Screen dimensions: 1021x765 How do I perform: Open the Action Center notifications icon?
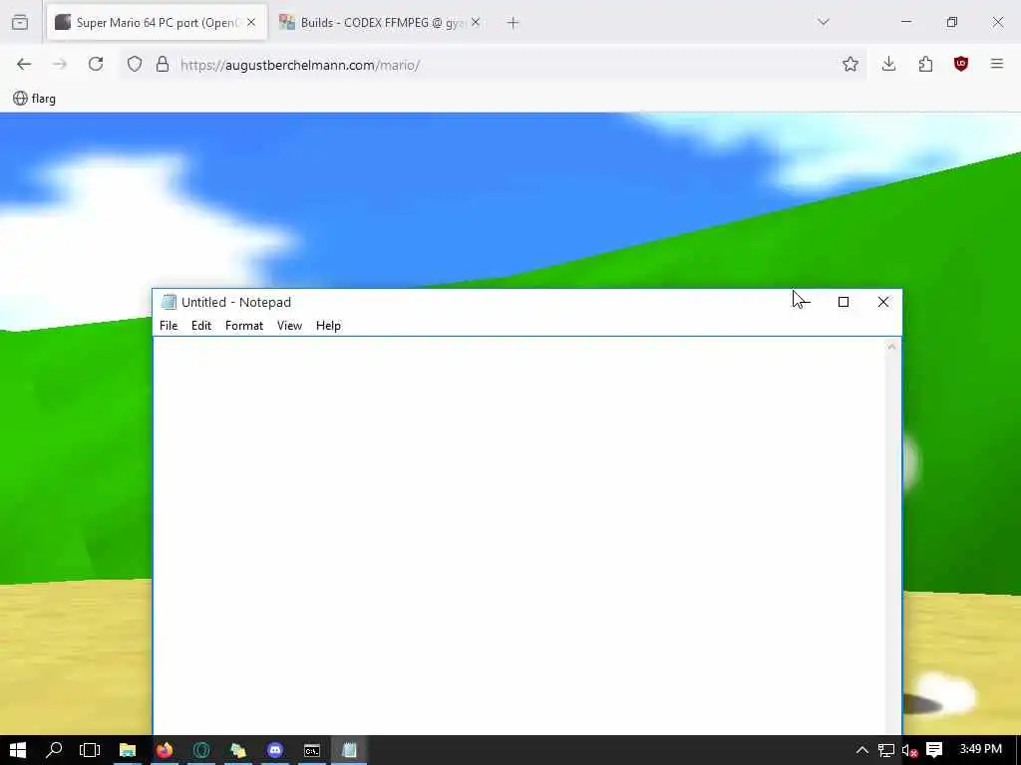tap(934, 750)
